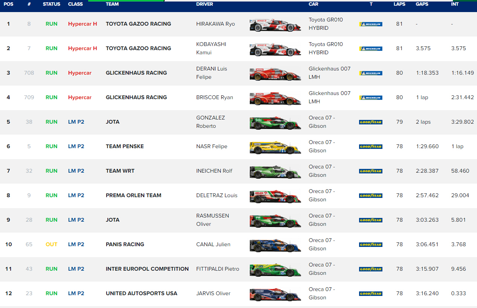
Task: Click the CLASS column header
Action: (75, 4)
